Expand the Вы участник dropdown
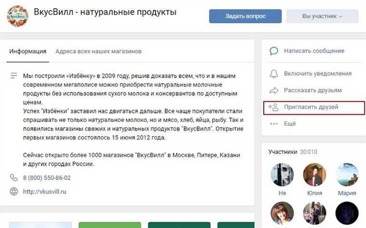Screen dimensions: 366x228 click(323, 16)
